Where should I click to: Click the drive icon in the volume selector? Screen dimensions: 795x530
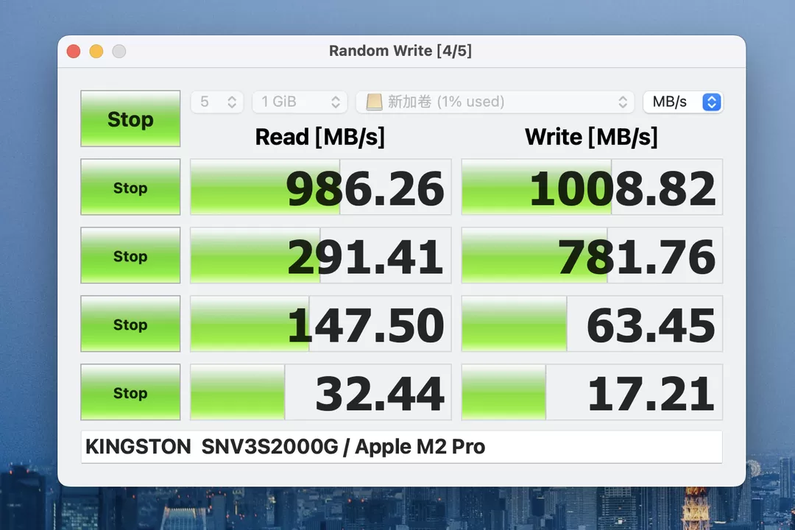point(375,102)
